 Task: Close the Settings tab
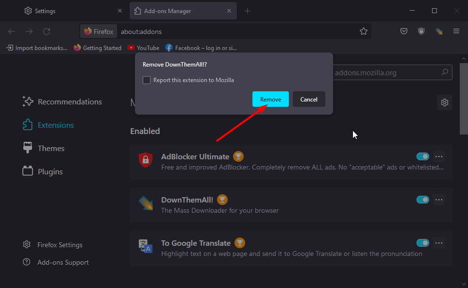point(120,11)
